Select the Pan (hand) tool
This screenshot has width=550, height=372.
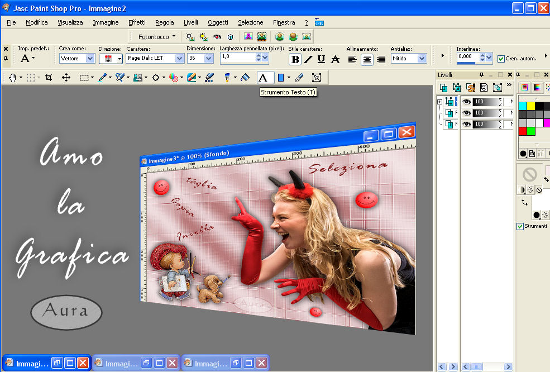13,78
